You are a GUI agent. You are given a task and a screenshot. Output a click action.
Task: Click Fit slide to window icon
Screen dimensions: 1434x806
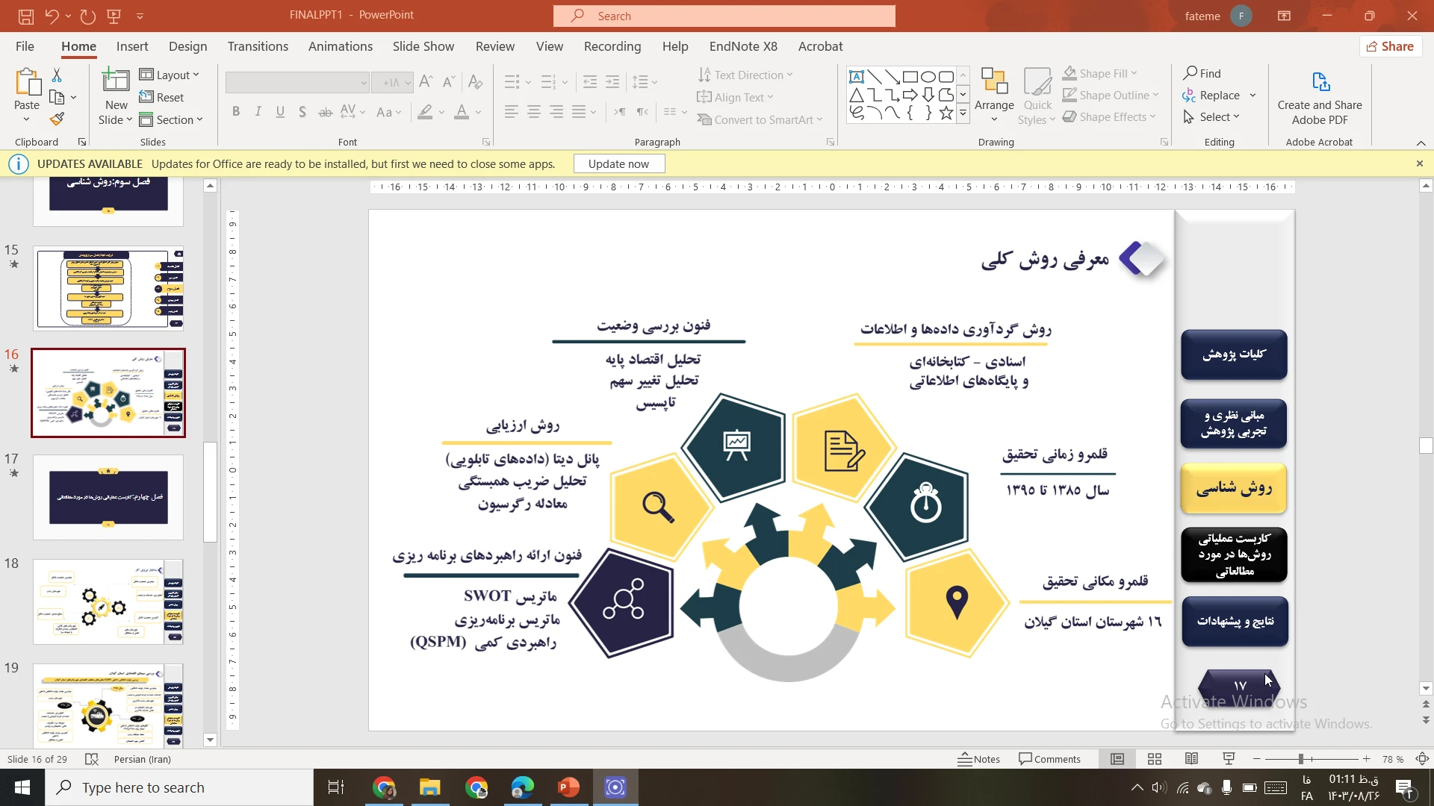(1422, 759)
